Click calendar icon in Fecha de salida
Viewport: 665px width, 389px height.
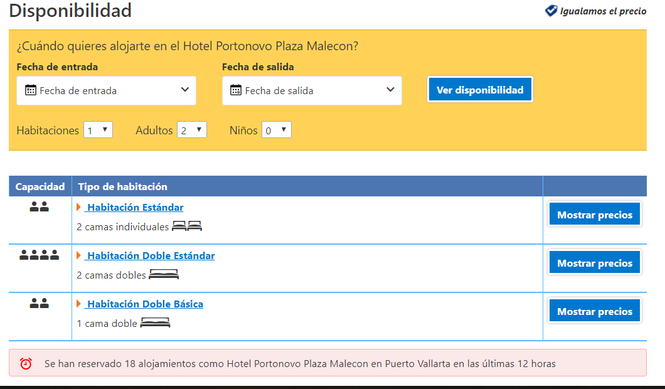(x=236, y=90)
